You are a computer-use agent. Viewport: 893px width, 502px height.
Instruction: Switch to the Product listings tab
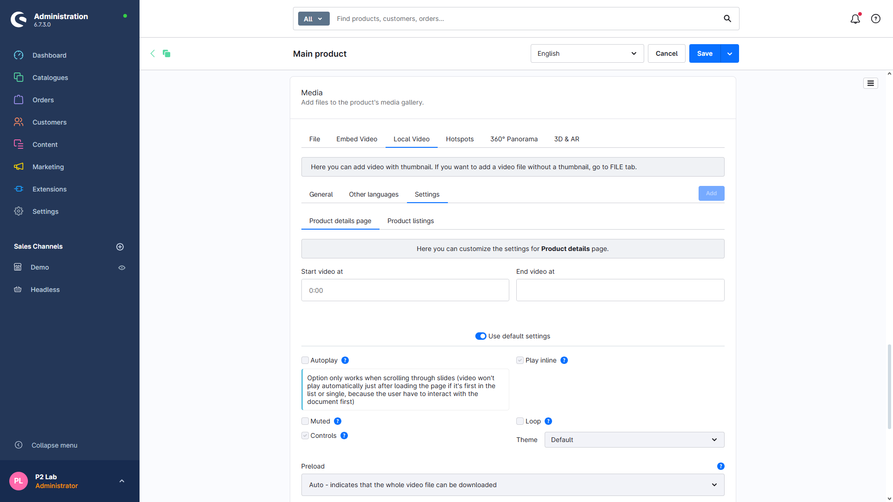[x=411, y=221]
